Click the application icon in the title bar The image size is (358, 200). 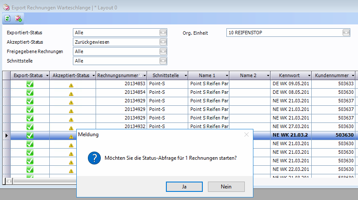pos(6,7)
